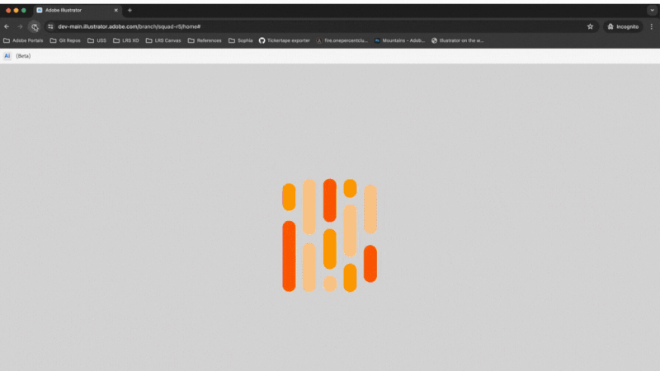The width and height of the screenshot is (660, 371).
Task: Go back in browser history
Action: pos(7,26)
